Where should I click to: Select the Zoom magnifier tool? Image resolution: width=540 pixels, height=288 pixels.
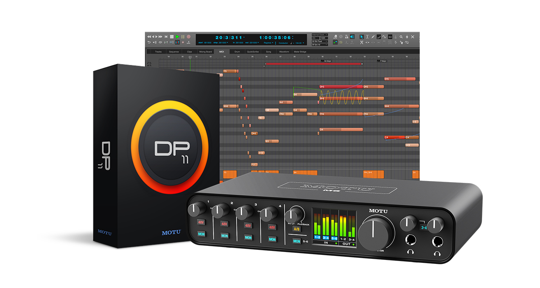click(x=401, y=37)
